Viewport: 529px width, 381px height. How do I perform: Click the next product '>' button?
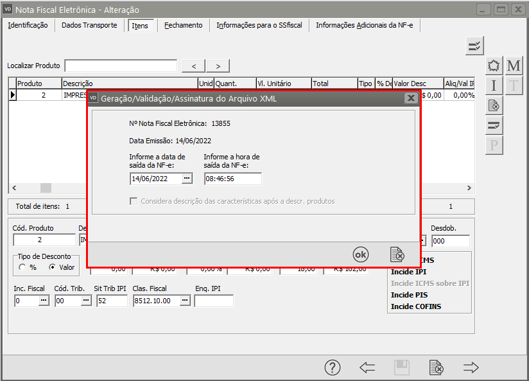pos(218,66)
